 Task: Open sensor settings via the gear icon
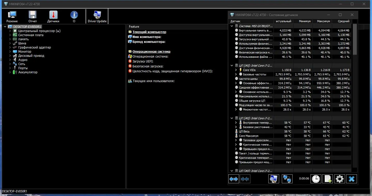pos(339,178)
